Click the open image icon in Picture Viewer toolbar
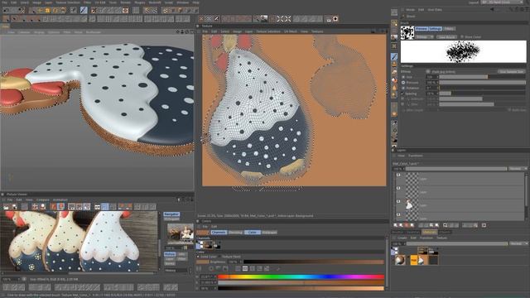 (x=7, y=206)
